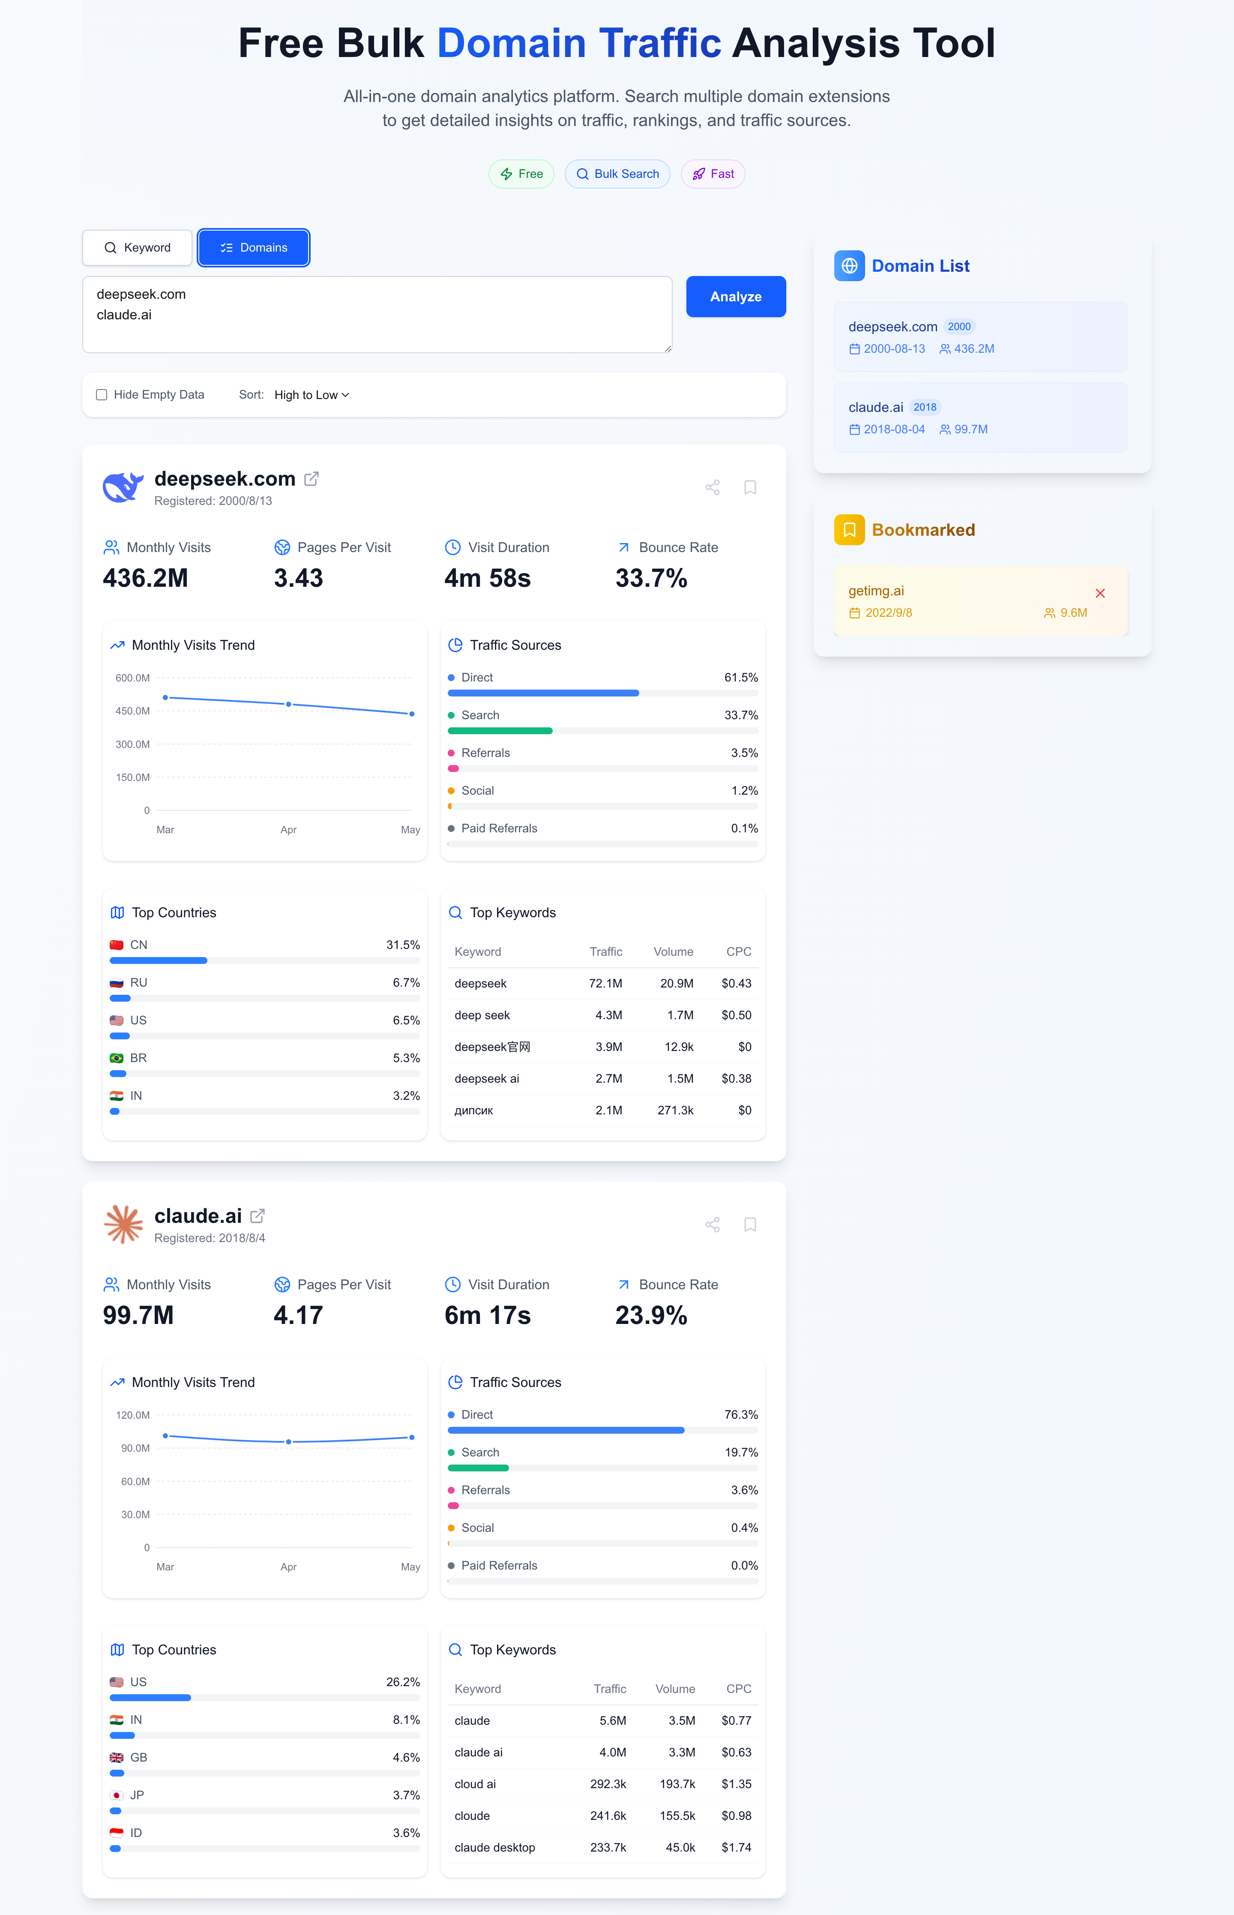Click the Bookmarked panel icon

click(x=849, y=530)
